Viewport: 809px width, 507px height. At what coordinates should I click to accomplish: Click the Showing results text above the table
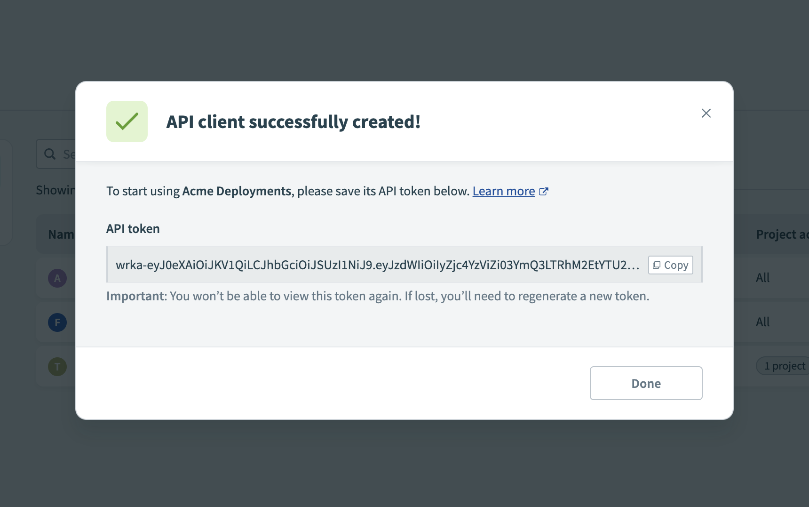[56, 190]
